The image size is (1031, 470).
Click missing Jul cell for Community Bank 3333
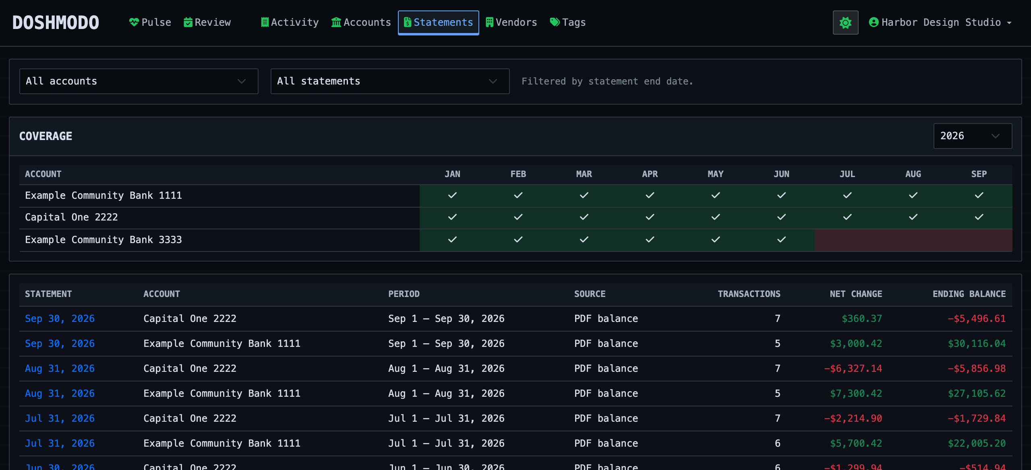click(x=847, y=240)
